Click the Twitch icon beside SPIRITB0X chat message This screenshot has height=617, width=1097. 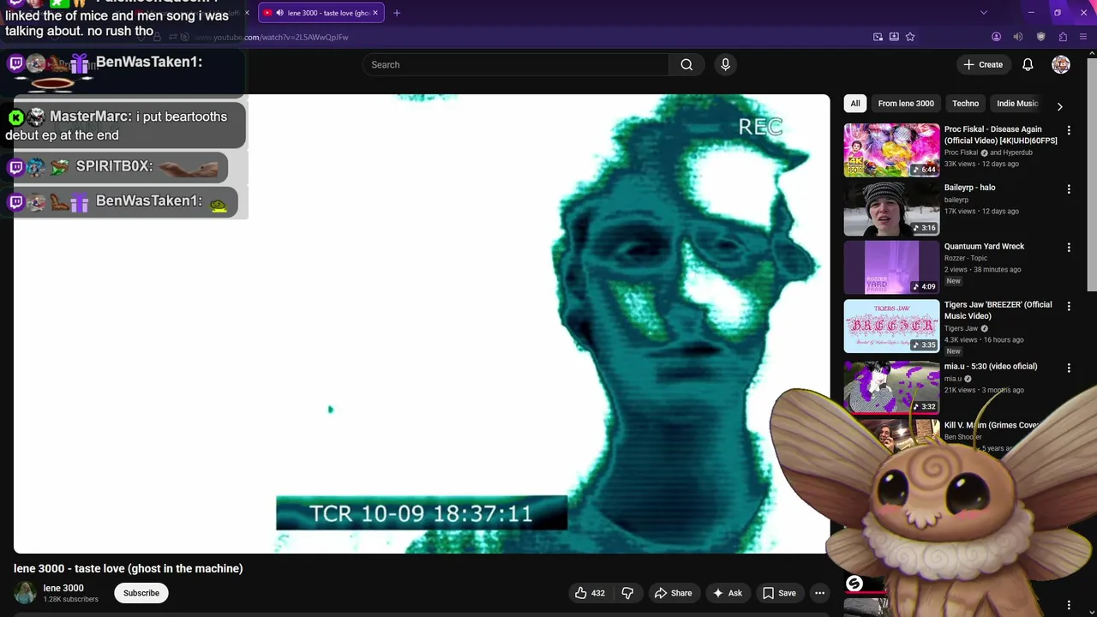pyautogui.click(x=15, y=168)
